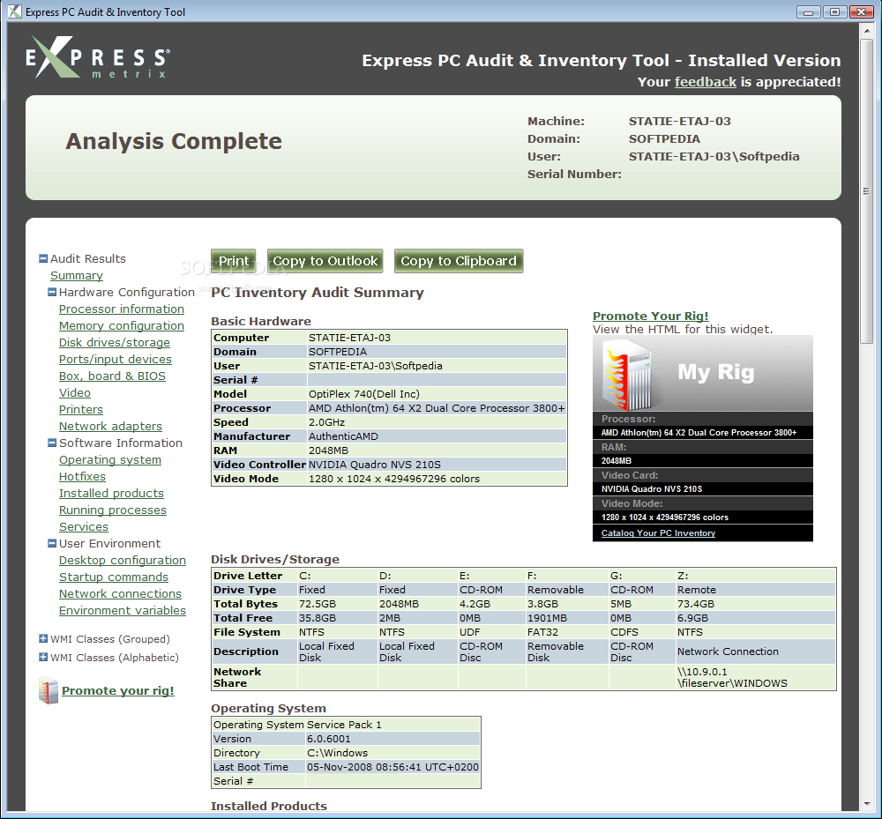Screen dimensions: 882x819
Task: Open the feedback link in header
Action: [x=706, y=82]
